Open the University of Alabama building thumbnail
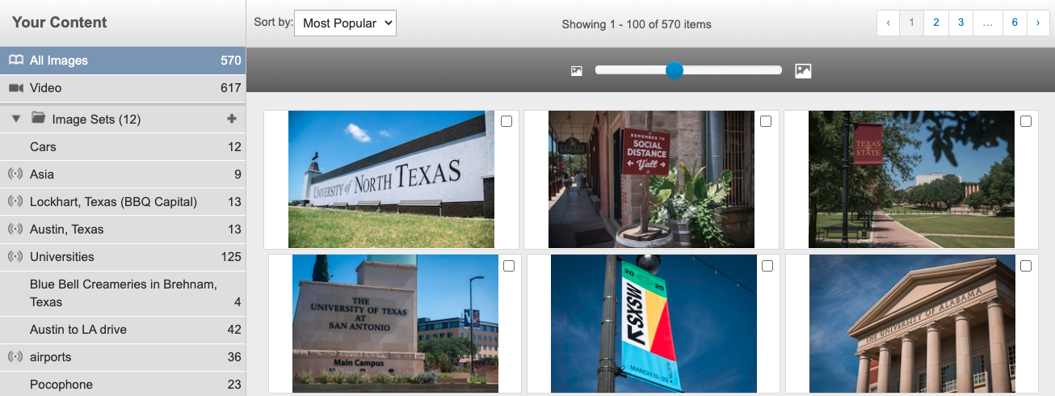This screenshot has height=396, width=1055. point(912,324)
